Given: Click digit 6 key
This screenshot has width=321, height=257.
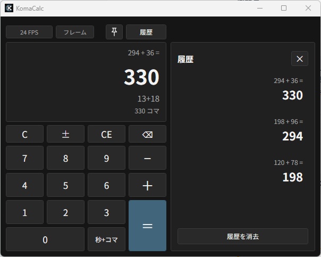Looking at the screenshot, I should (x=106, y=185).
